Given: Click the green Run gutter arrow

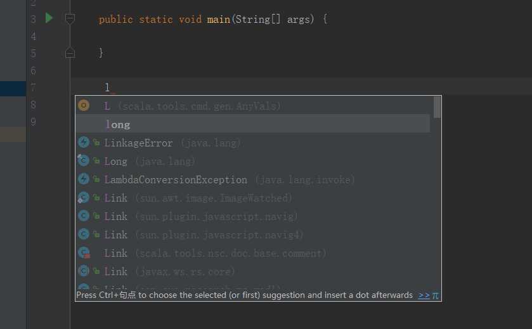Looking at the screenshot, I should pos(49,18).
